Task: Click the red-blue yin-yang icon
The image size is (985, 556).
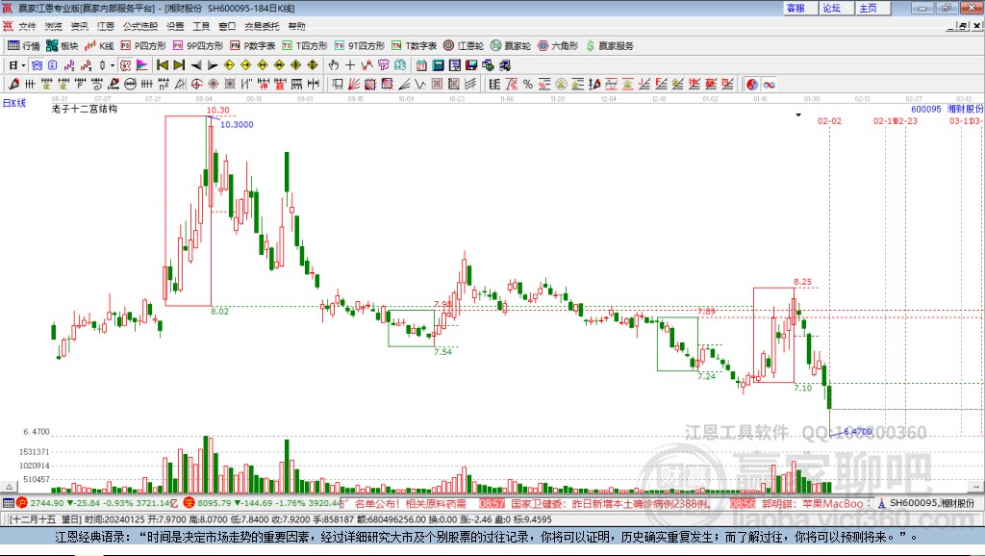Action: [752, 85]
